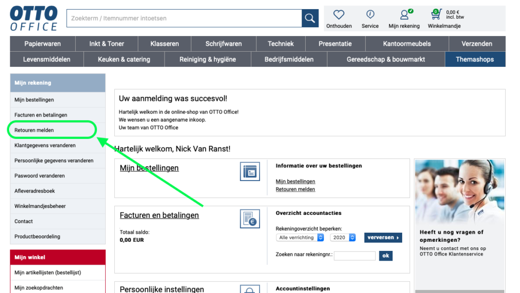Screen dimensions: 520x293
Task: Open Persoonlijke gegevens veranderen
Action: (x=58, y=161)
